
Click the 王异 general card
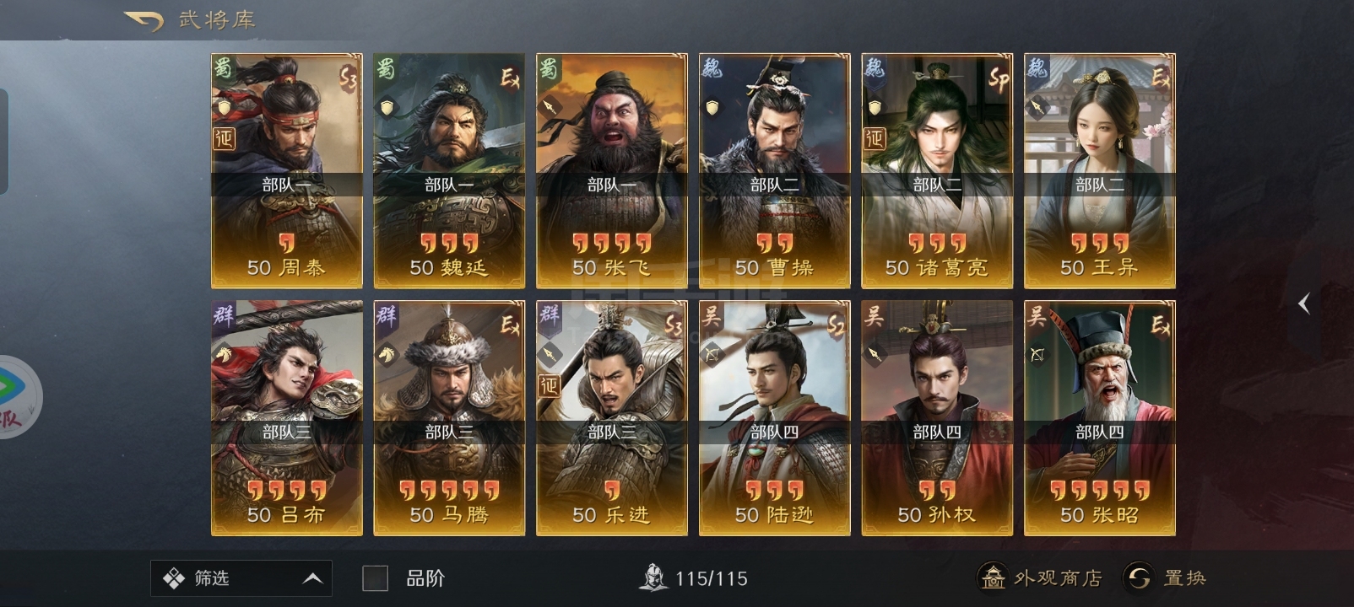tap(1100, 171)
